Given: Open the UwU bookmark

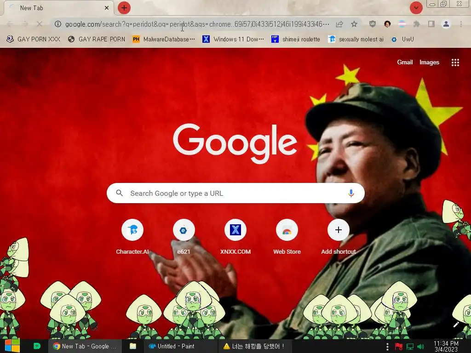Looking at the screenshot, I should click(402, 39).
